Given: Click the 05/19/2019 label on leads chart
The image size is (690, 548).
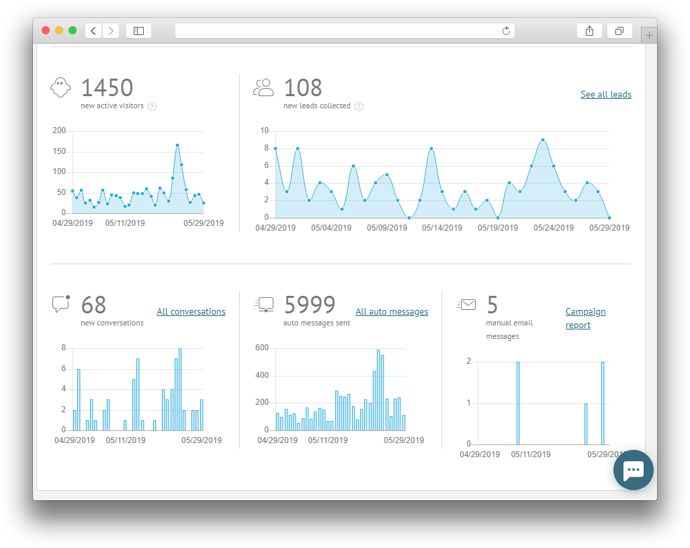Looking at the screenshot, I should (x=498, y=228).
